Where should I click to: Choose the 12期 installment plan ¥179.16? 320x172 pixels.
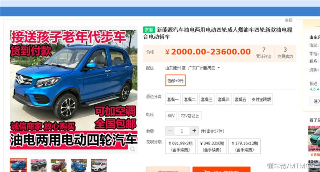click(x=244, y=146)
